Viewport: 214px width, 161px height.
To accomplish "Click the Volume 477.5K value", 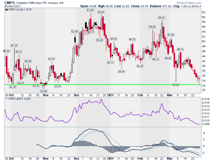I will 161,6.
